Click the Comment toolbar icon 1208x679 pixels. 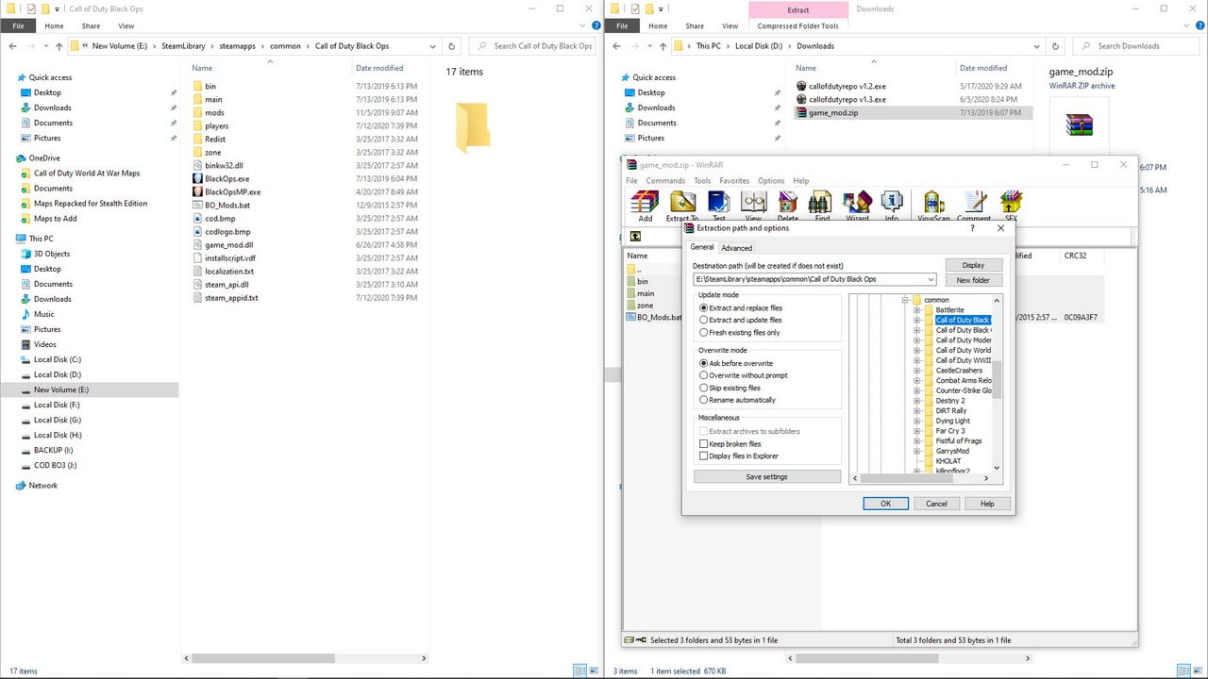(974, 203)
